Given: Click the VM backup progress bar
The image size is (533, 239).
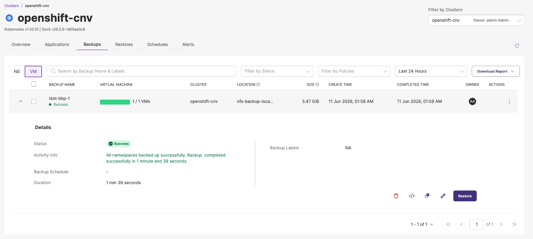Looking at the screenshot, I should 115,102.
